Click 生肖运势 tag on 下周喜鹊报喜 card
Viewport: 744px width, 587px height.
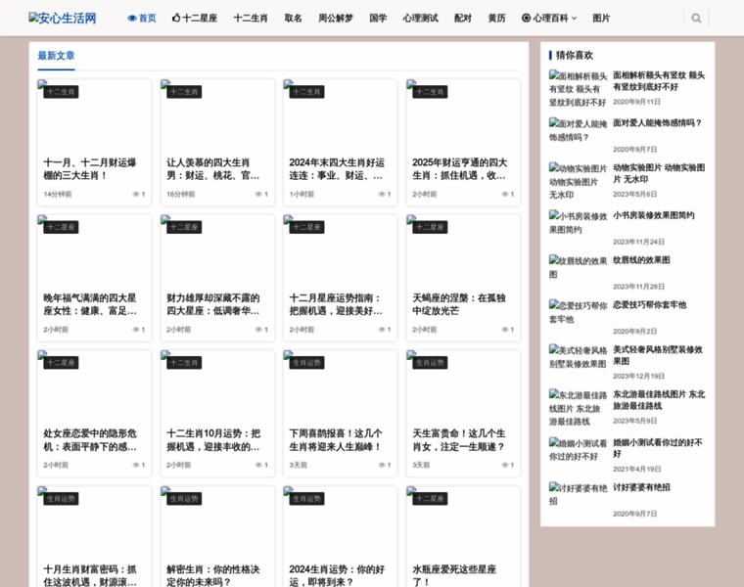pos(306,362)
